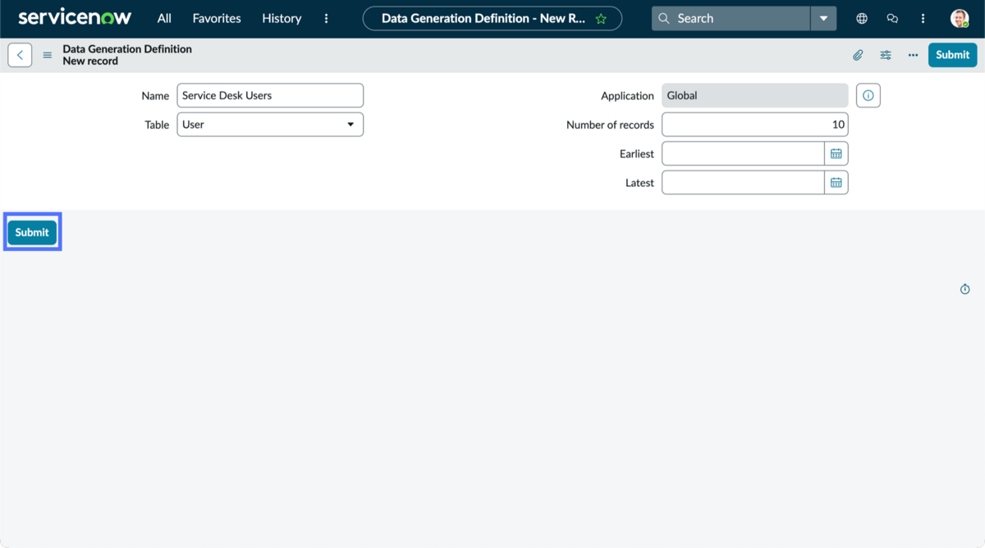Open the chat sidebar icon
The image size is (985, 548).
(892, 18)
